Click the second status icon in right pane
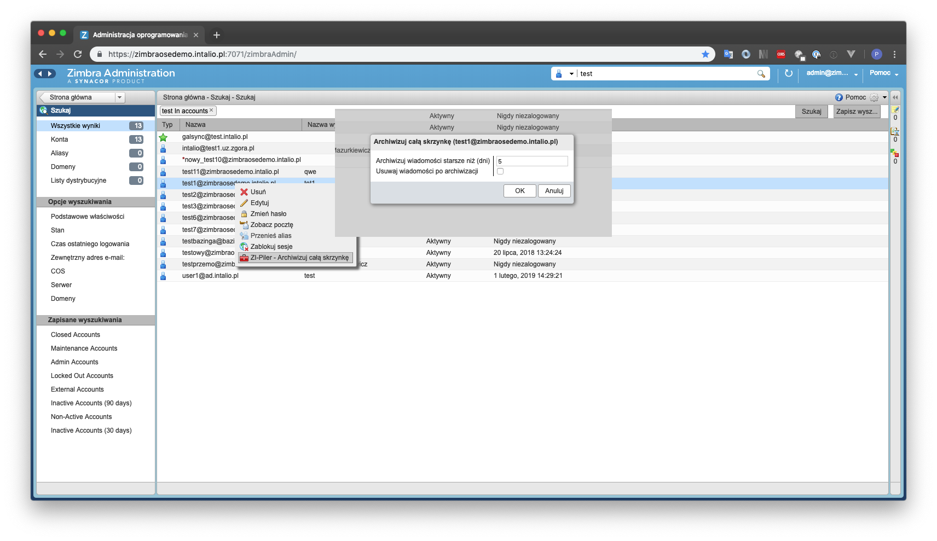Image resolution: width=937 pixels, height=541 pixels. [x=895, y=131]
